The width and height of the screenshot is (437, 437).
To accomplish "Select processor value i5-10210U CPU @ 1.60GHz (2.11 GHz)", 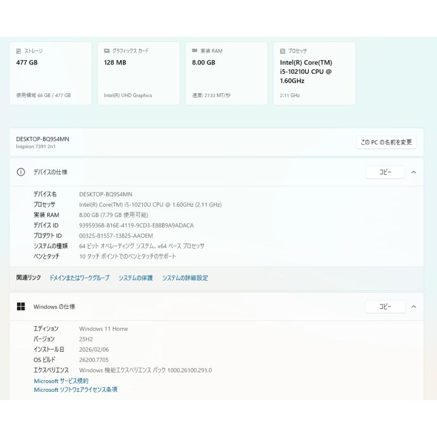I will click(x=151, y=204).
